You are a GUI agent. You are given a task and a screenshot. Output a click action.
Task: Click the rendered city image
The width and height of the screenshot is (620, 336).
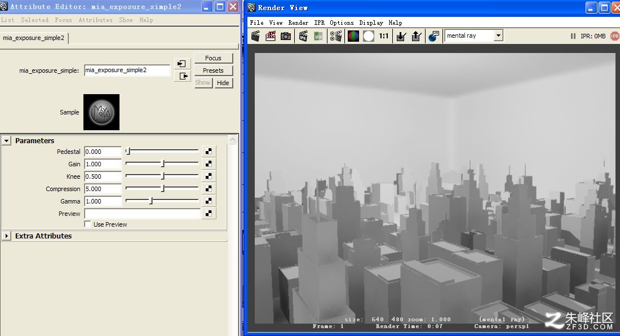coord(435,188)
